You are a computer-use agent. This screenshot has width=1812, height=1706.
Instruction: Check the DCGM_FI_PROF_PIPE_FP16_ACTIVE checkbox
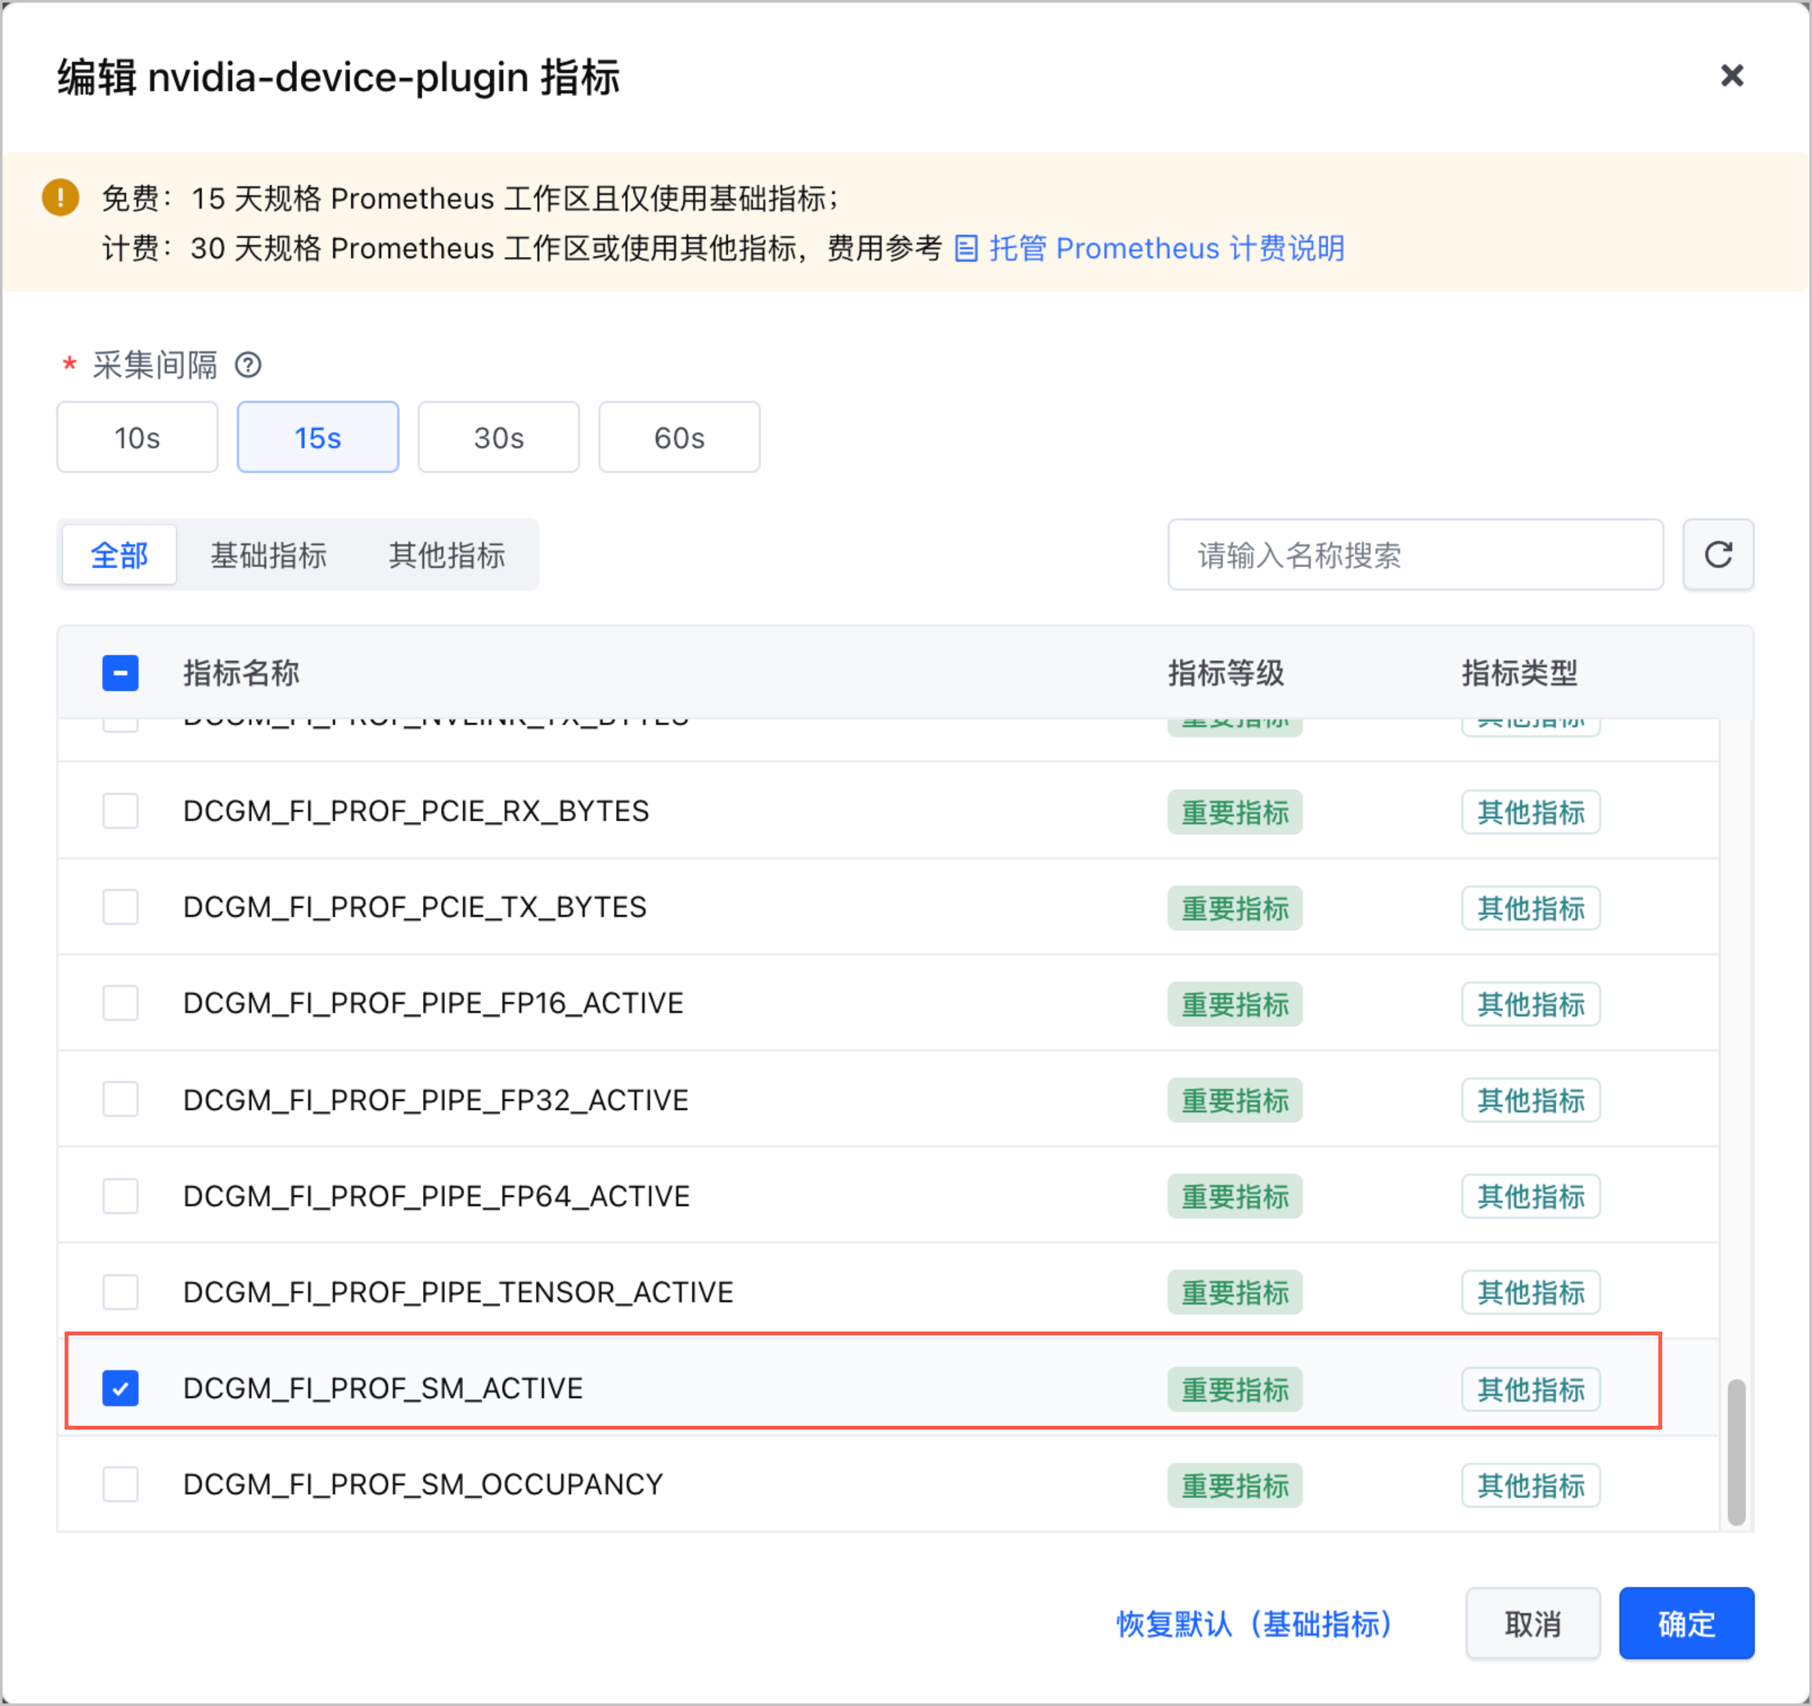click(120, 1003)
